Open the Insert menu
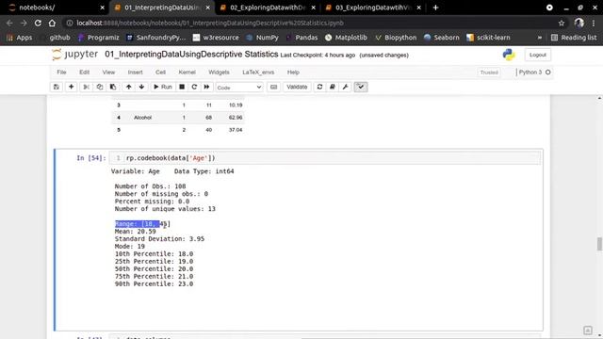Screen dimensions: 603x339 (x=135, y=73)
